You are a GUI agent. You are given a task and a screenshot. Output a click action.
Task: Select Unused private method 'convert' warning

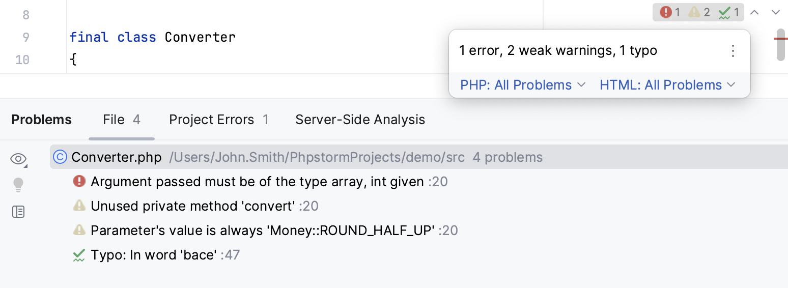pyautogui.click(x=193, y=206)
